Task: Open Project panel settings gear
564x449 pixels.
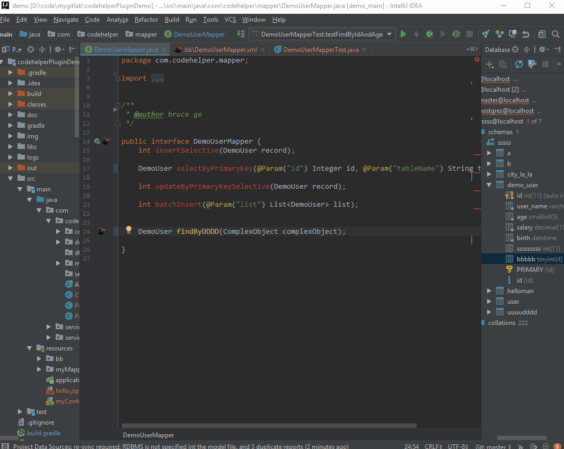Action: [59, 49]
